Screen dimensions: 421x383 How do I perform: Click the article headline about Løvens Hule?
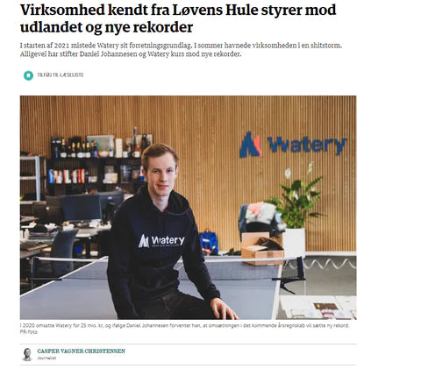pyautogui.click(x=178, y=18)
